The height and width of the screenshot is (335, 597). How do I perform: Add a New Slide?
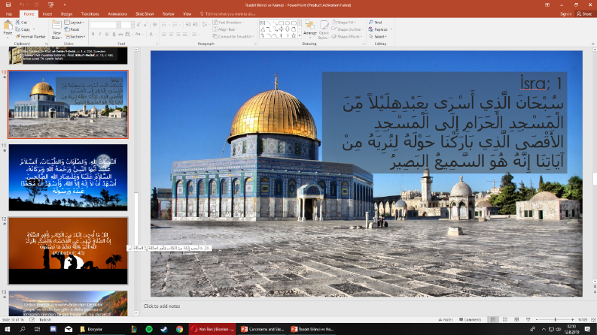click(56, 29)
